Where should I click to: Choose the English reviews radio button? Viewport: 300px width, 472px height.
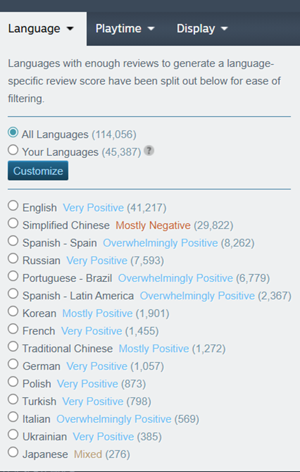coord(13,206)
